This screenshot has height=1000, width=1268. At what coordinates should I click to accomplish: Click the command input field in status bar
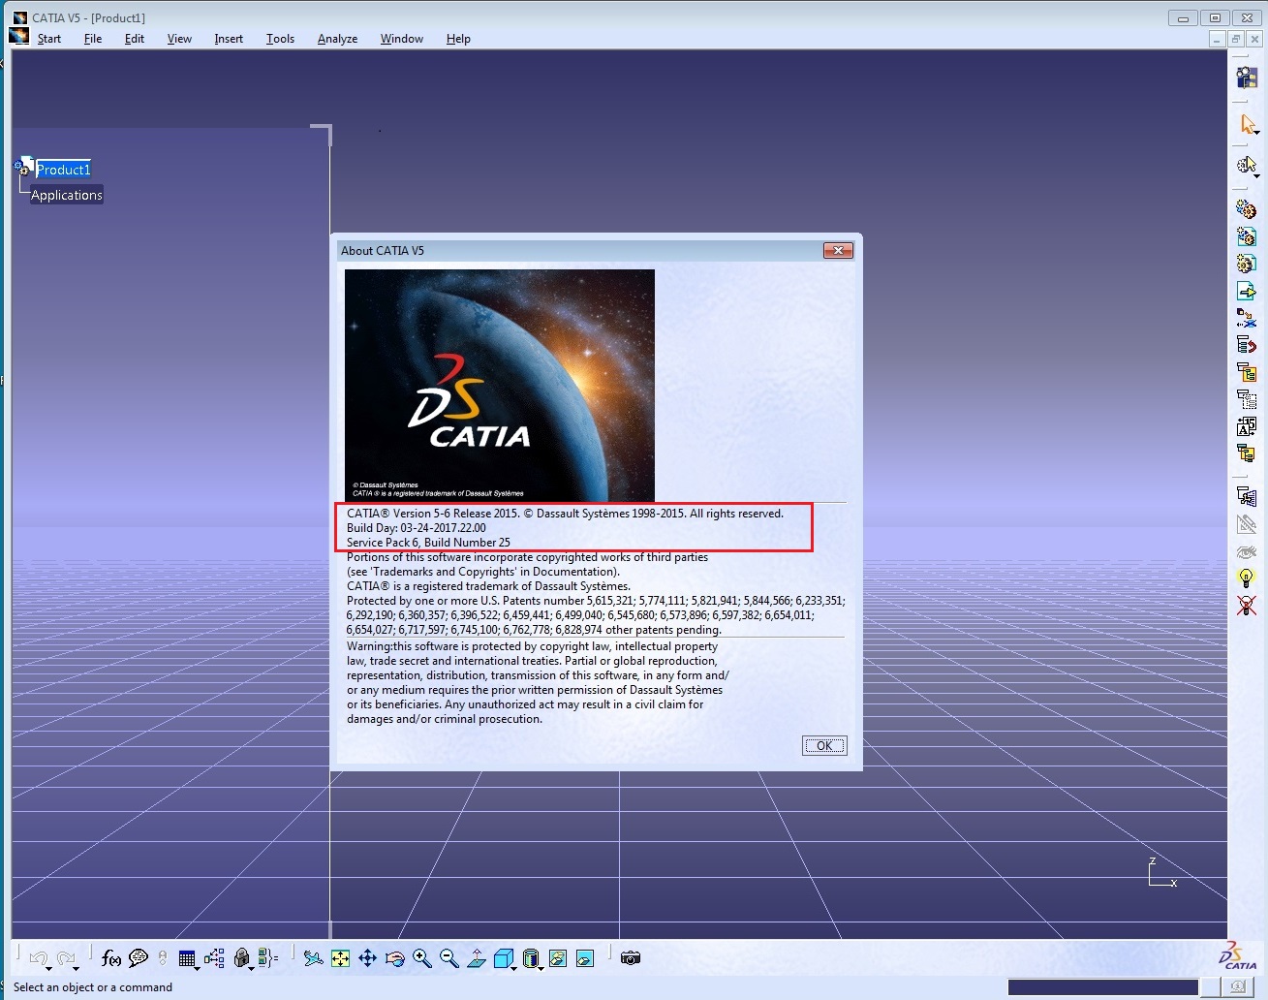click(x=1102, y=986)
